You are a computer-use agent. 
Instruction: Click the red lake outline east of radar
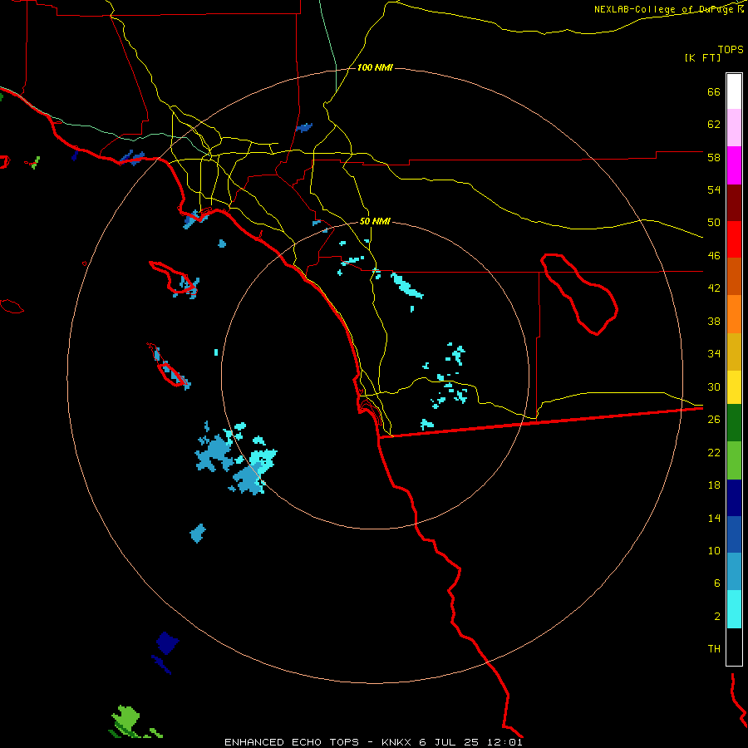(x=579, y=294)
